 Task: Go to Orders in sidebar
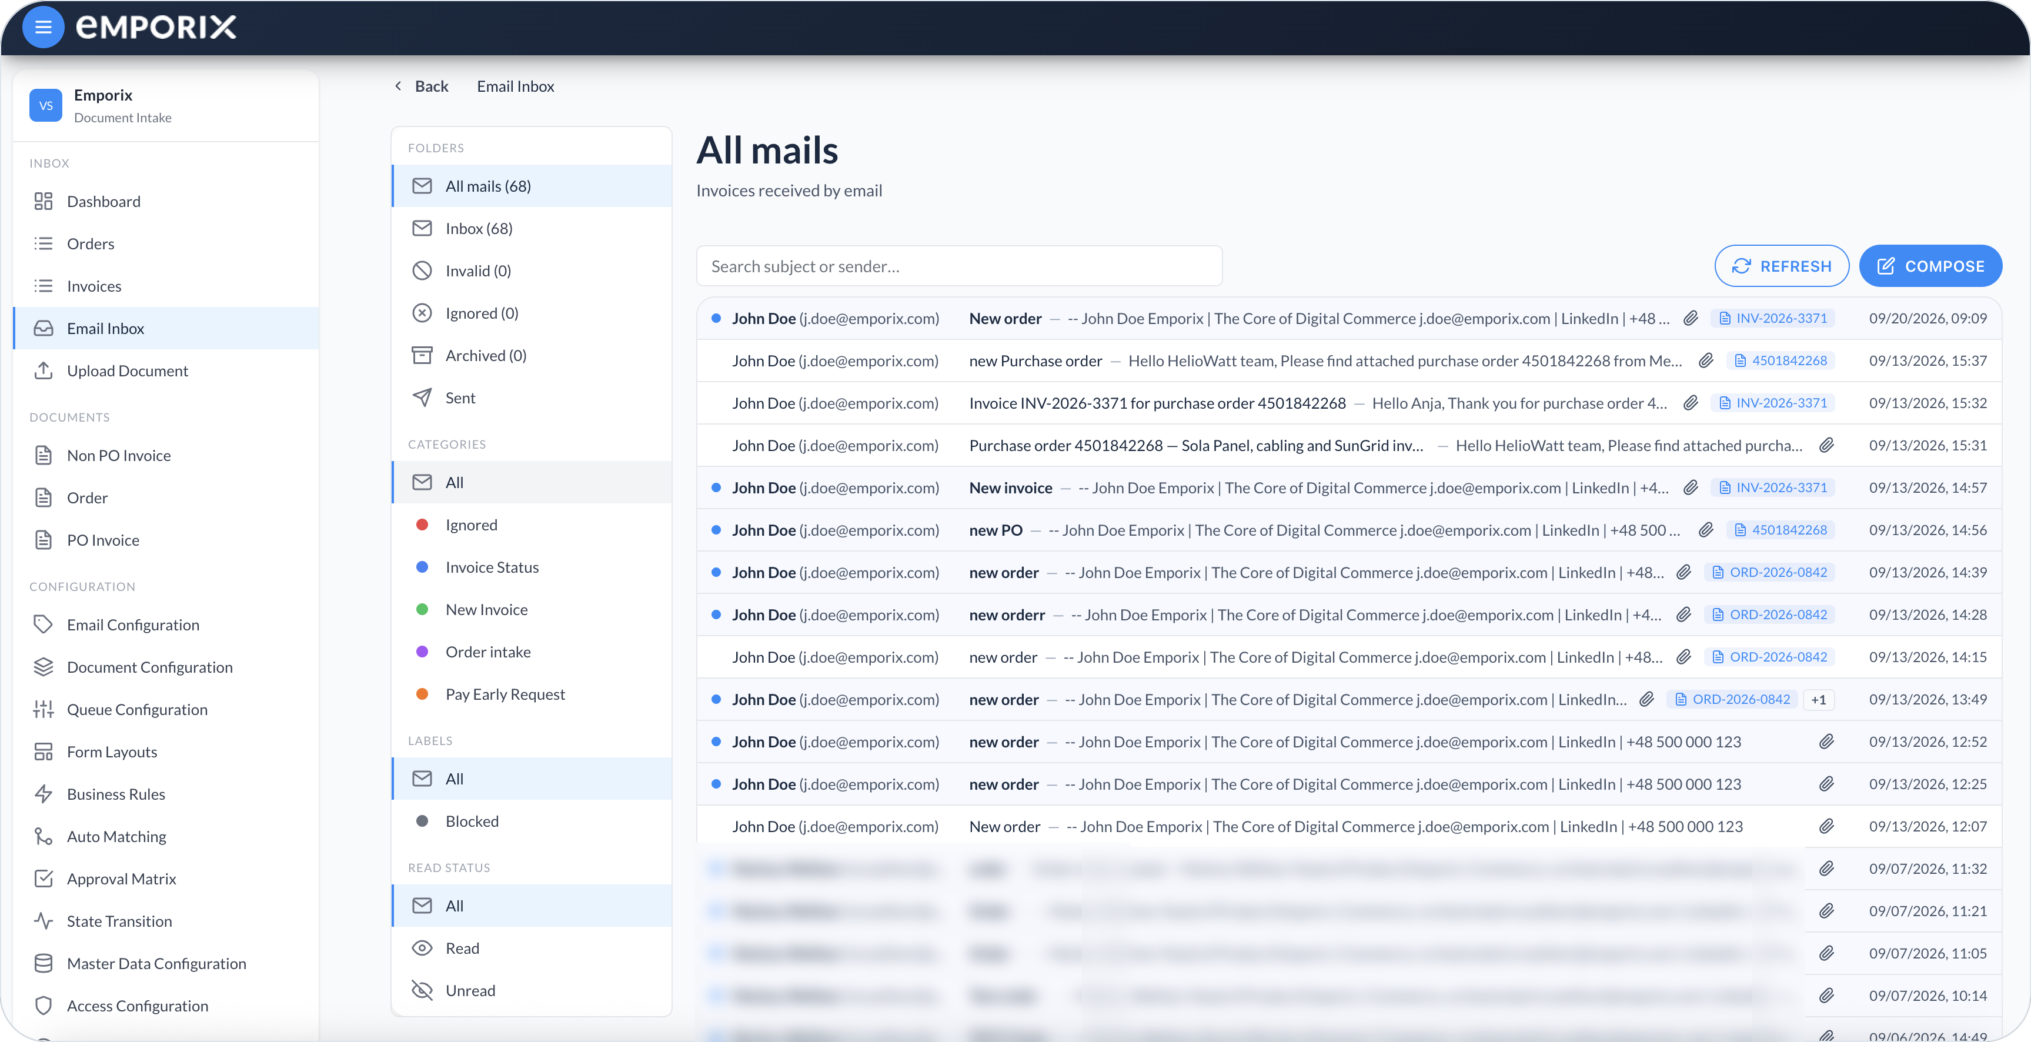166,243
